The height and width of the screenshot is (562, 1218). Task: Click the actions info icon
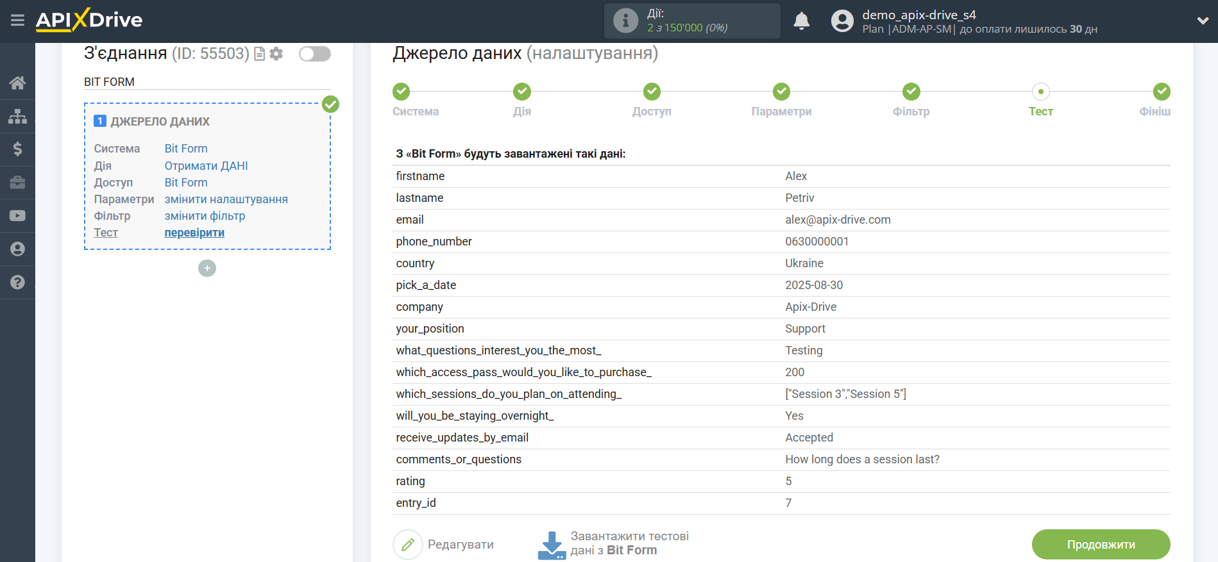625,21
